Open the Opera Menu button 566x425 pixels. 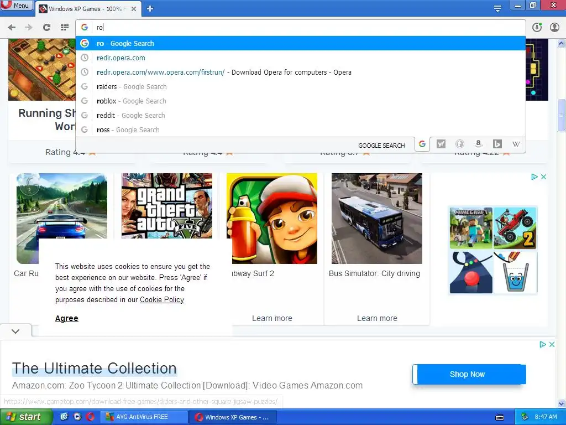click(x=16, y=5)
